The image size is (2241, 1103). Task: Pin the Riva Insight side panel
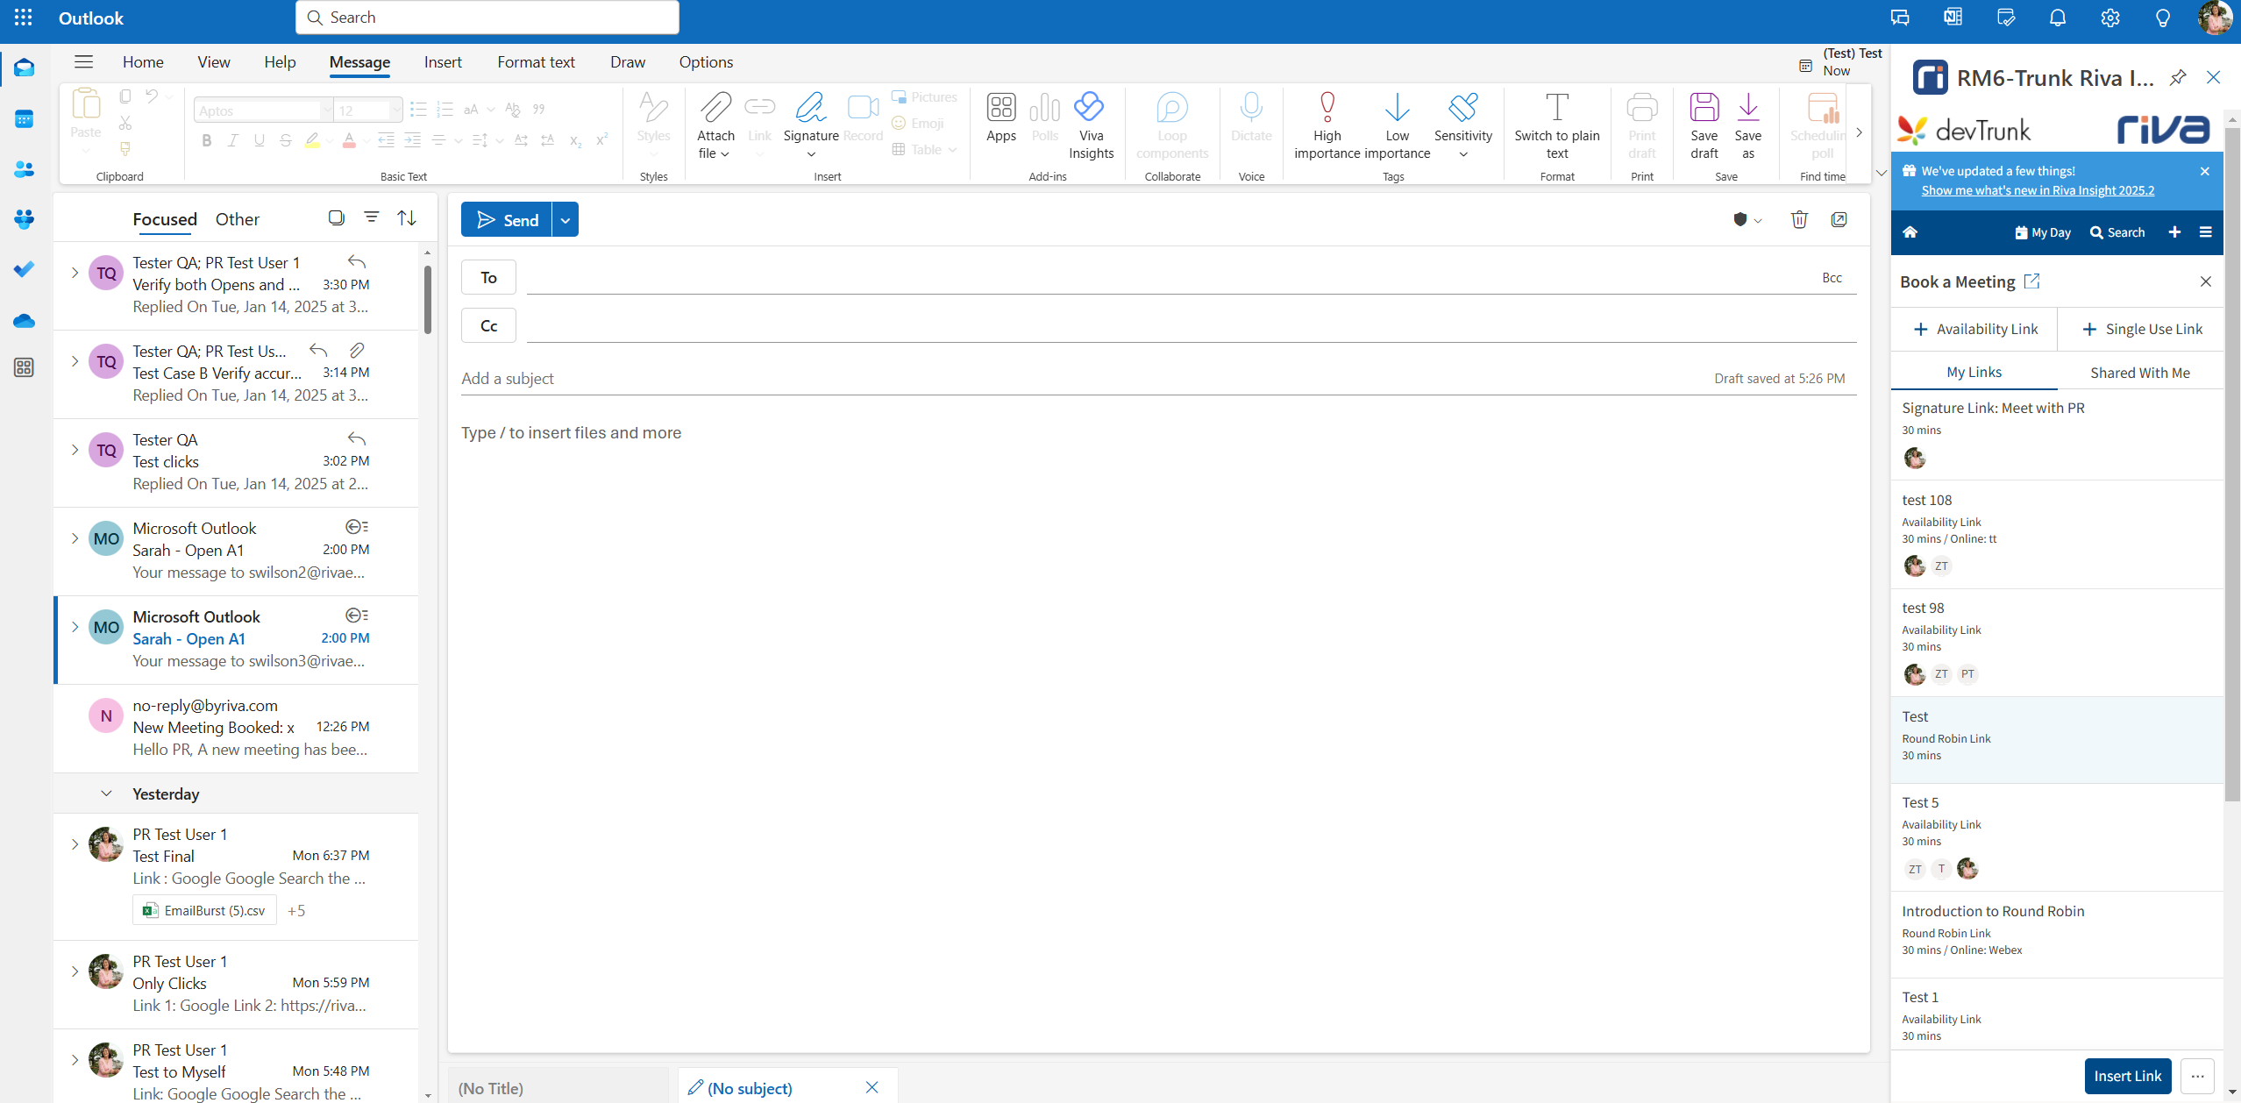[x=2178, y=78]
